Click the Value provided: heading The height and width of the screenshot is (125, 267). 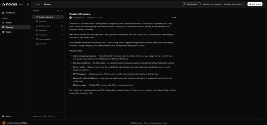point(76,51)
